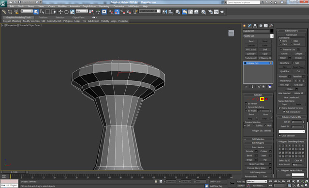Switch to the Freeform ribbon tab
This screenshot has width=309, height=188.
coord(43,17)
